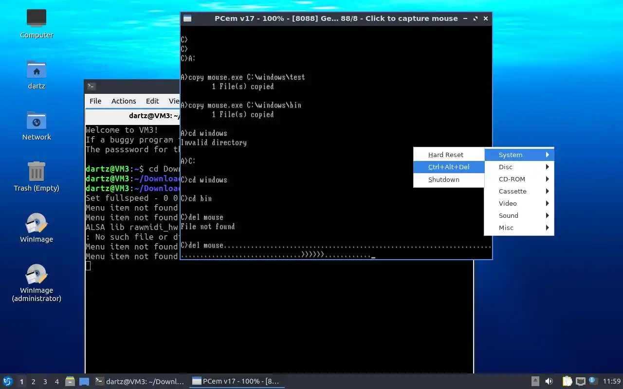This screenshot has height=389, width=623.
Task: Switch to workspace 3
Action: point(45,382)
